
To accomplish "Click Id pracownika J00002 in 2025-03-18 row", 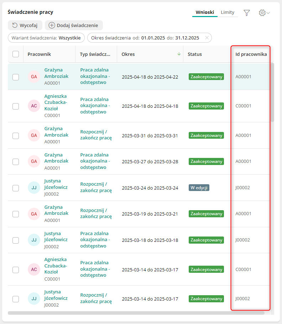I will [x=242, y=240].
